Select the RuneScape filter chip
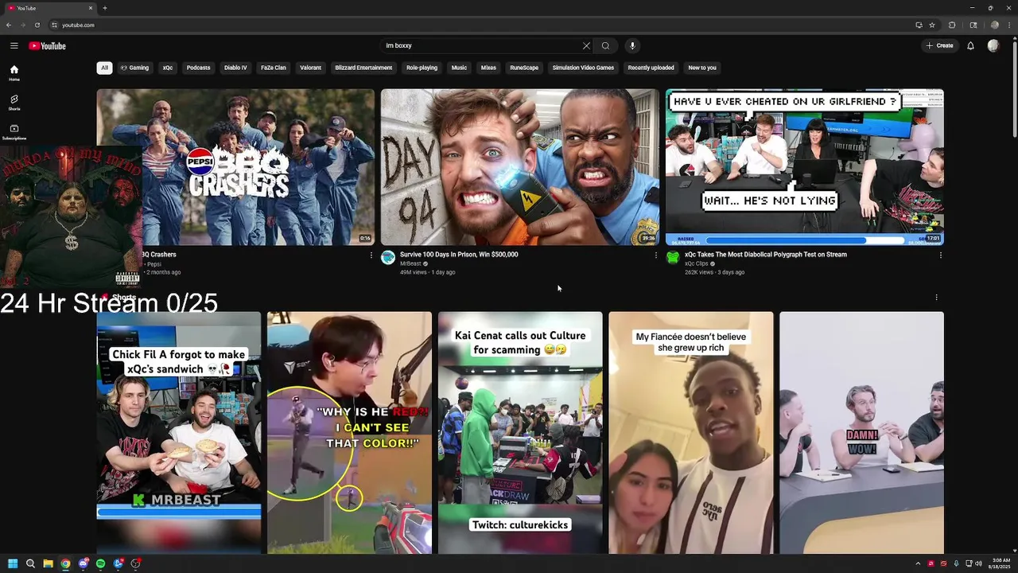 click(x=524, y=68)
